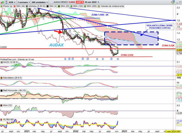Viewport: 182px width, 133px height.
Task: Click the Estocástico panel color icon
Action: click(x=2, y=78)
